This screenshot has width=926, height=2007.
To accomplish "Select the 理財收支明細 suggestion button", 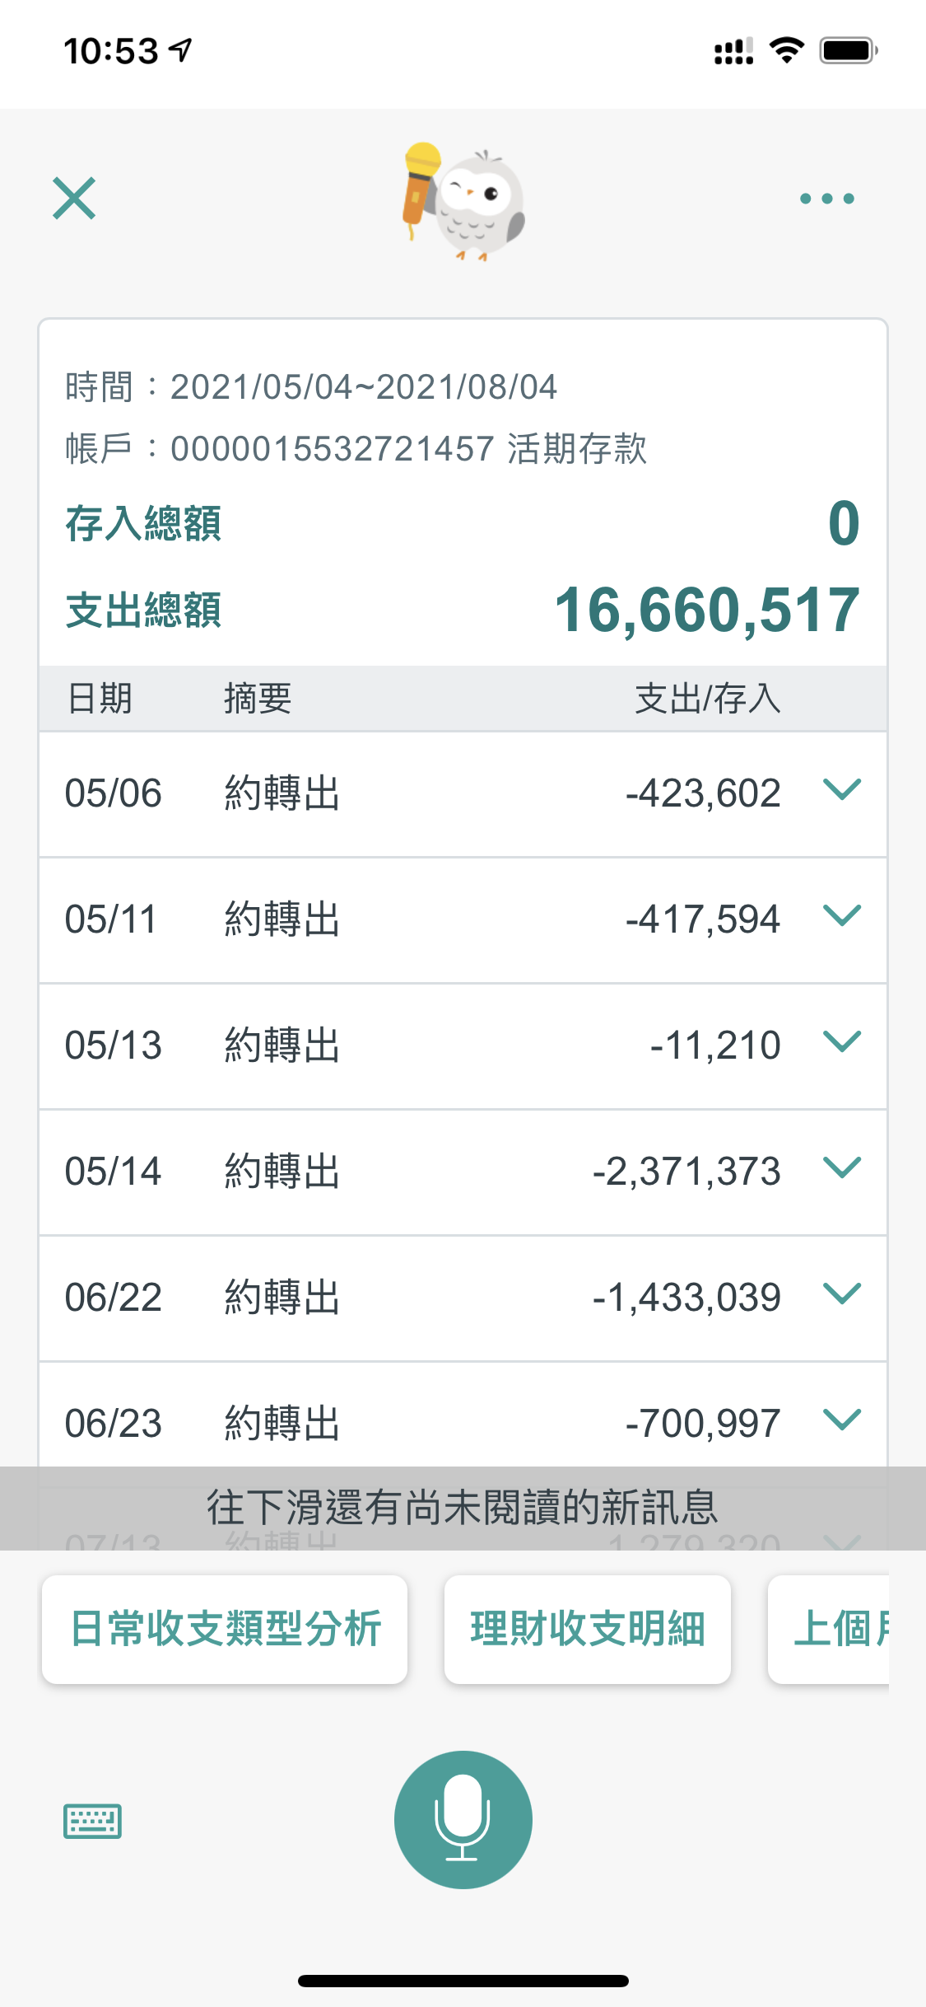I will pos(587,1629).
